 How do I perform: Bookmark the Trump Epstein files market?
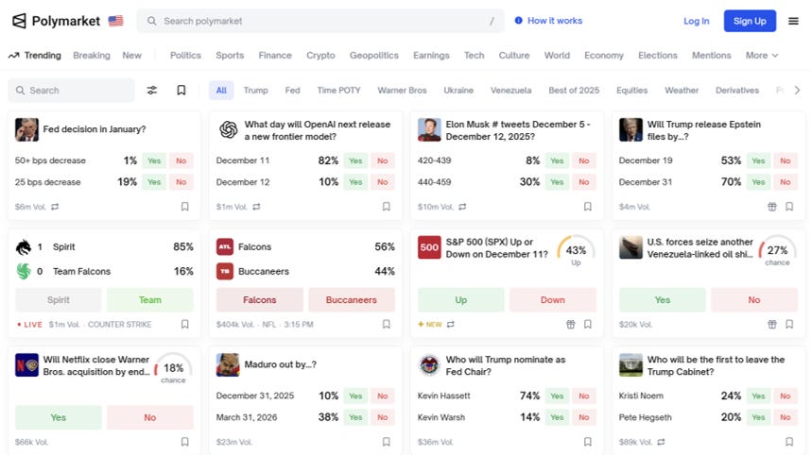[x=789, y=207]
